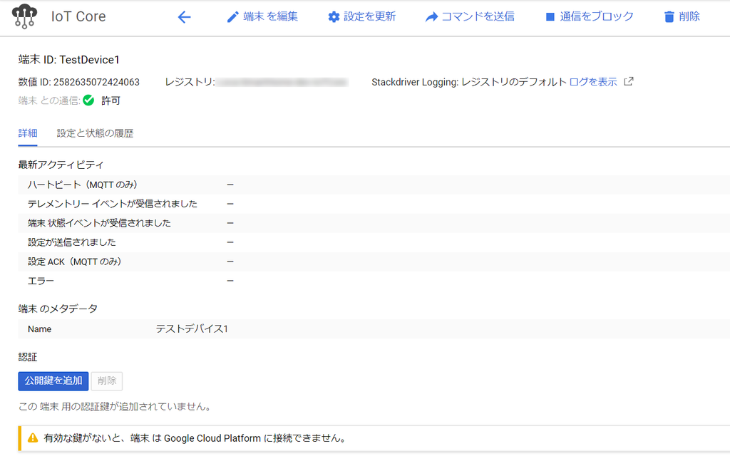Select the 詳細 tab
Image resolution: width=730 pixels, height=471 pixels.
[28, 133]
